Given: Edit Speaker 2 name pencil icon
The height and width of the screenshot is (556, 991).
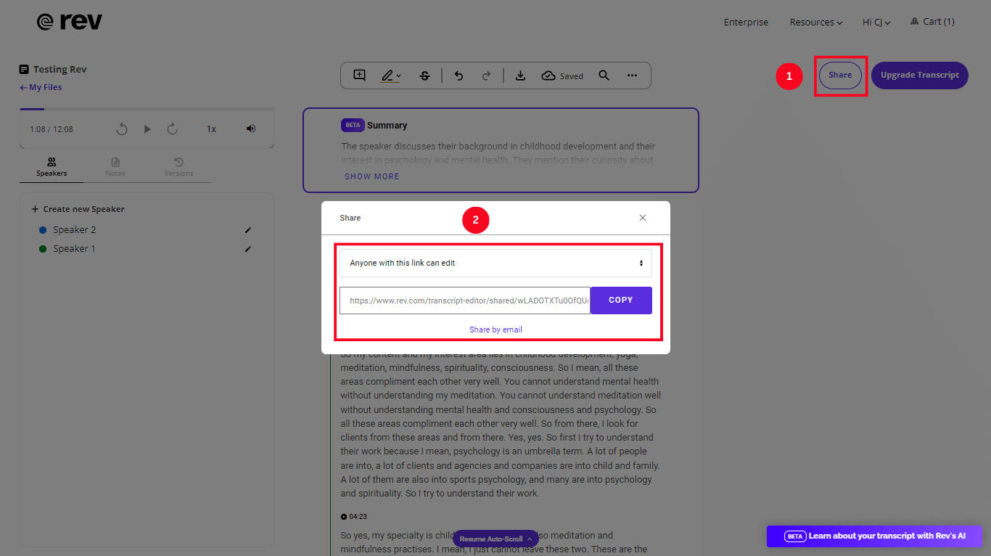Looking at the screenshot, I should [248, 230].
